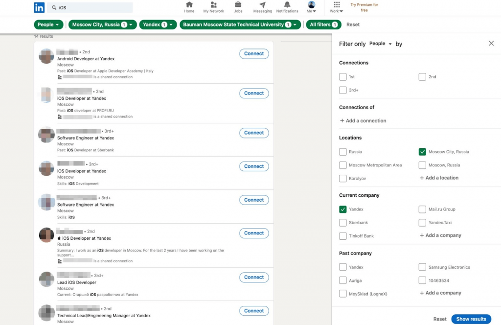The width and height of the screenshot is (501, 325).
Task: Click the iOS search input field
Action: [93, 7]
